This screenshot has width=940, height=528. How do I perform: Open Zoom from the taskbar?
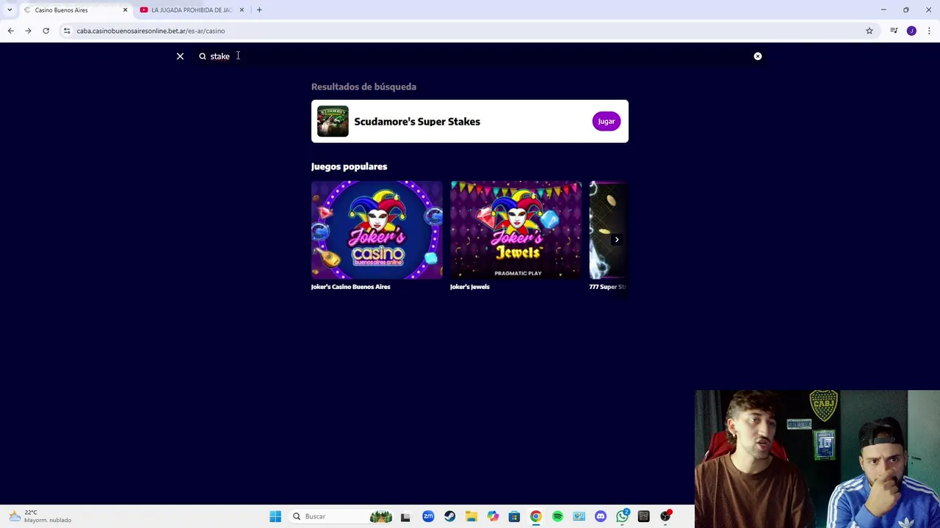click(428, 517)
